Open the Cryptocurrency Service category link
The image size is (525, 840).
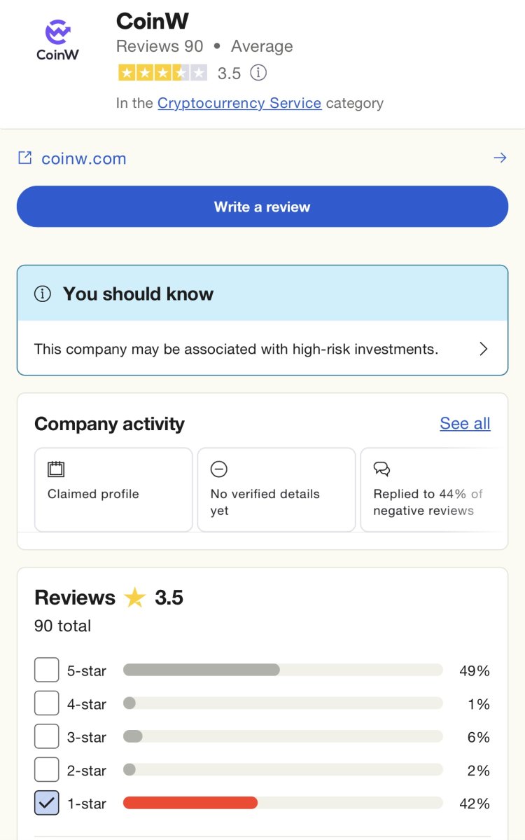239,103
